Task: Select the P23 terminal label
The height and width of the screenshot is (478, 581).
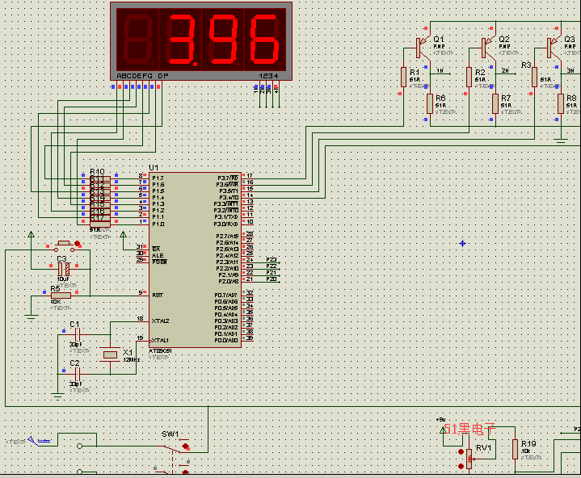Action: 272,259
